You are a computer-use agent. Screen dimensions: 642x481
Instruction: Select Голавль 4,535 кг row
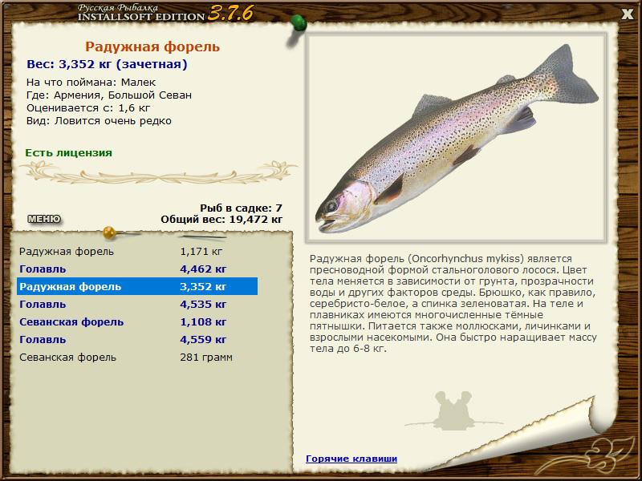click(x=137, y=305)
